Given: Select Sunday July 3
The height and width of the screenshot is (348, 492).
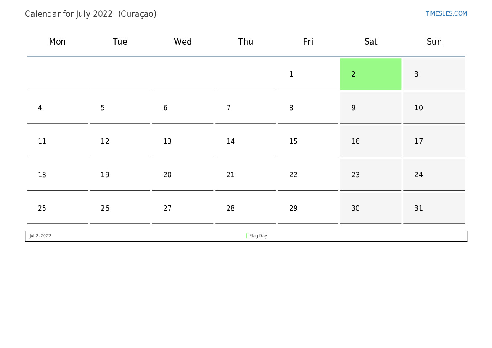Looking at the screenshot, I should (434, 74).
